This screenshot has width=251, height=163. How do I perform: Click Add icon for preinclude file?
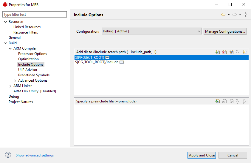218,101
